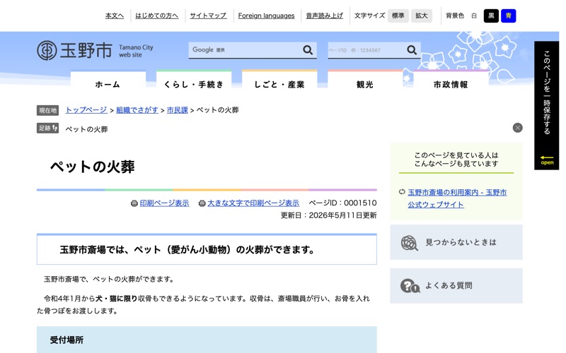The width and height of the screenshot is (566, 353).
Task: Choose white 白 background color
Action: [x=474, y=16]
